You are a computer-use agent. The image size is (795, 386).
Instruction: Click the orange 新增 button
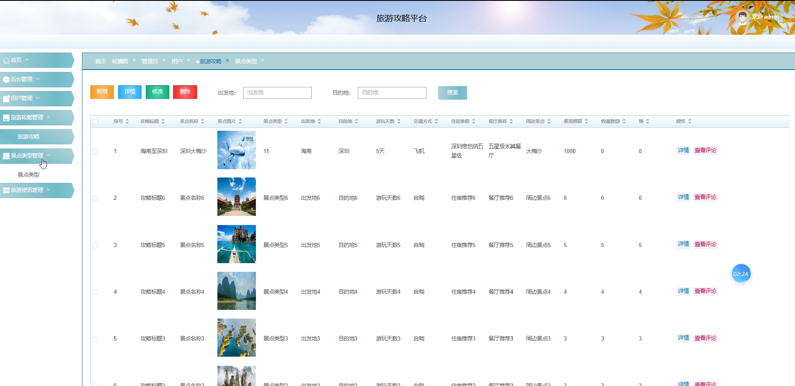point(102,92)
